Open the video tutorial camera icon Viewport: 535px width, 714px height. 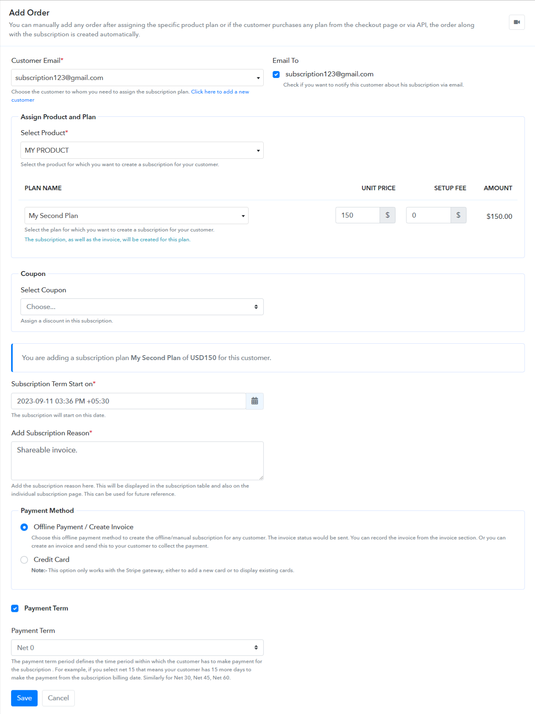point(517,22)
